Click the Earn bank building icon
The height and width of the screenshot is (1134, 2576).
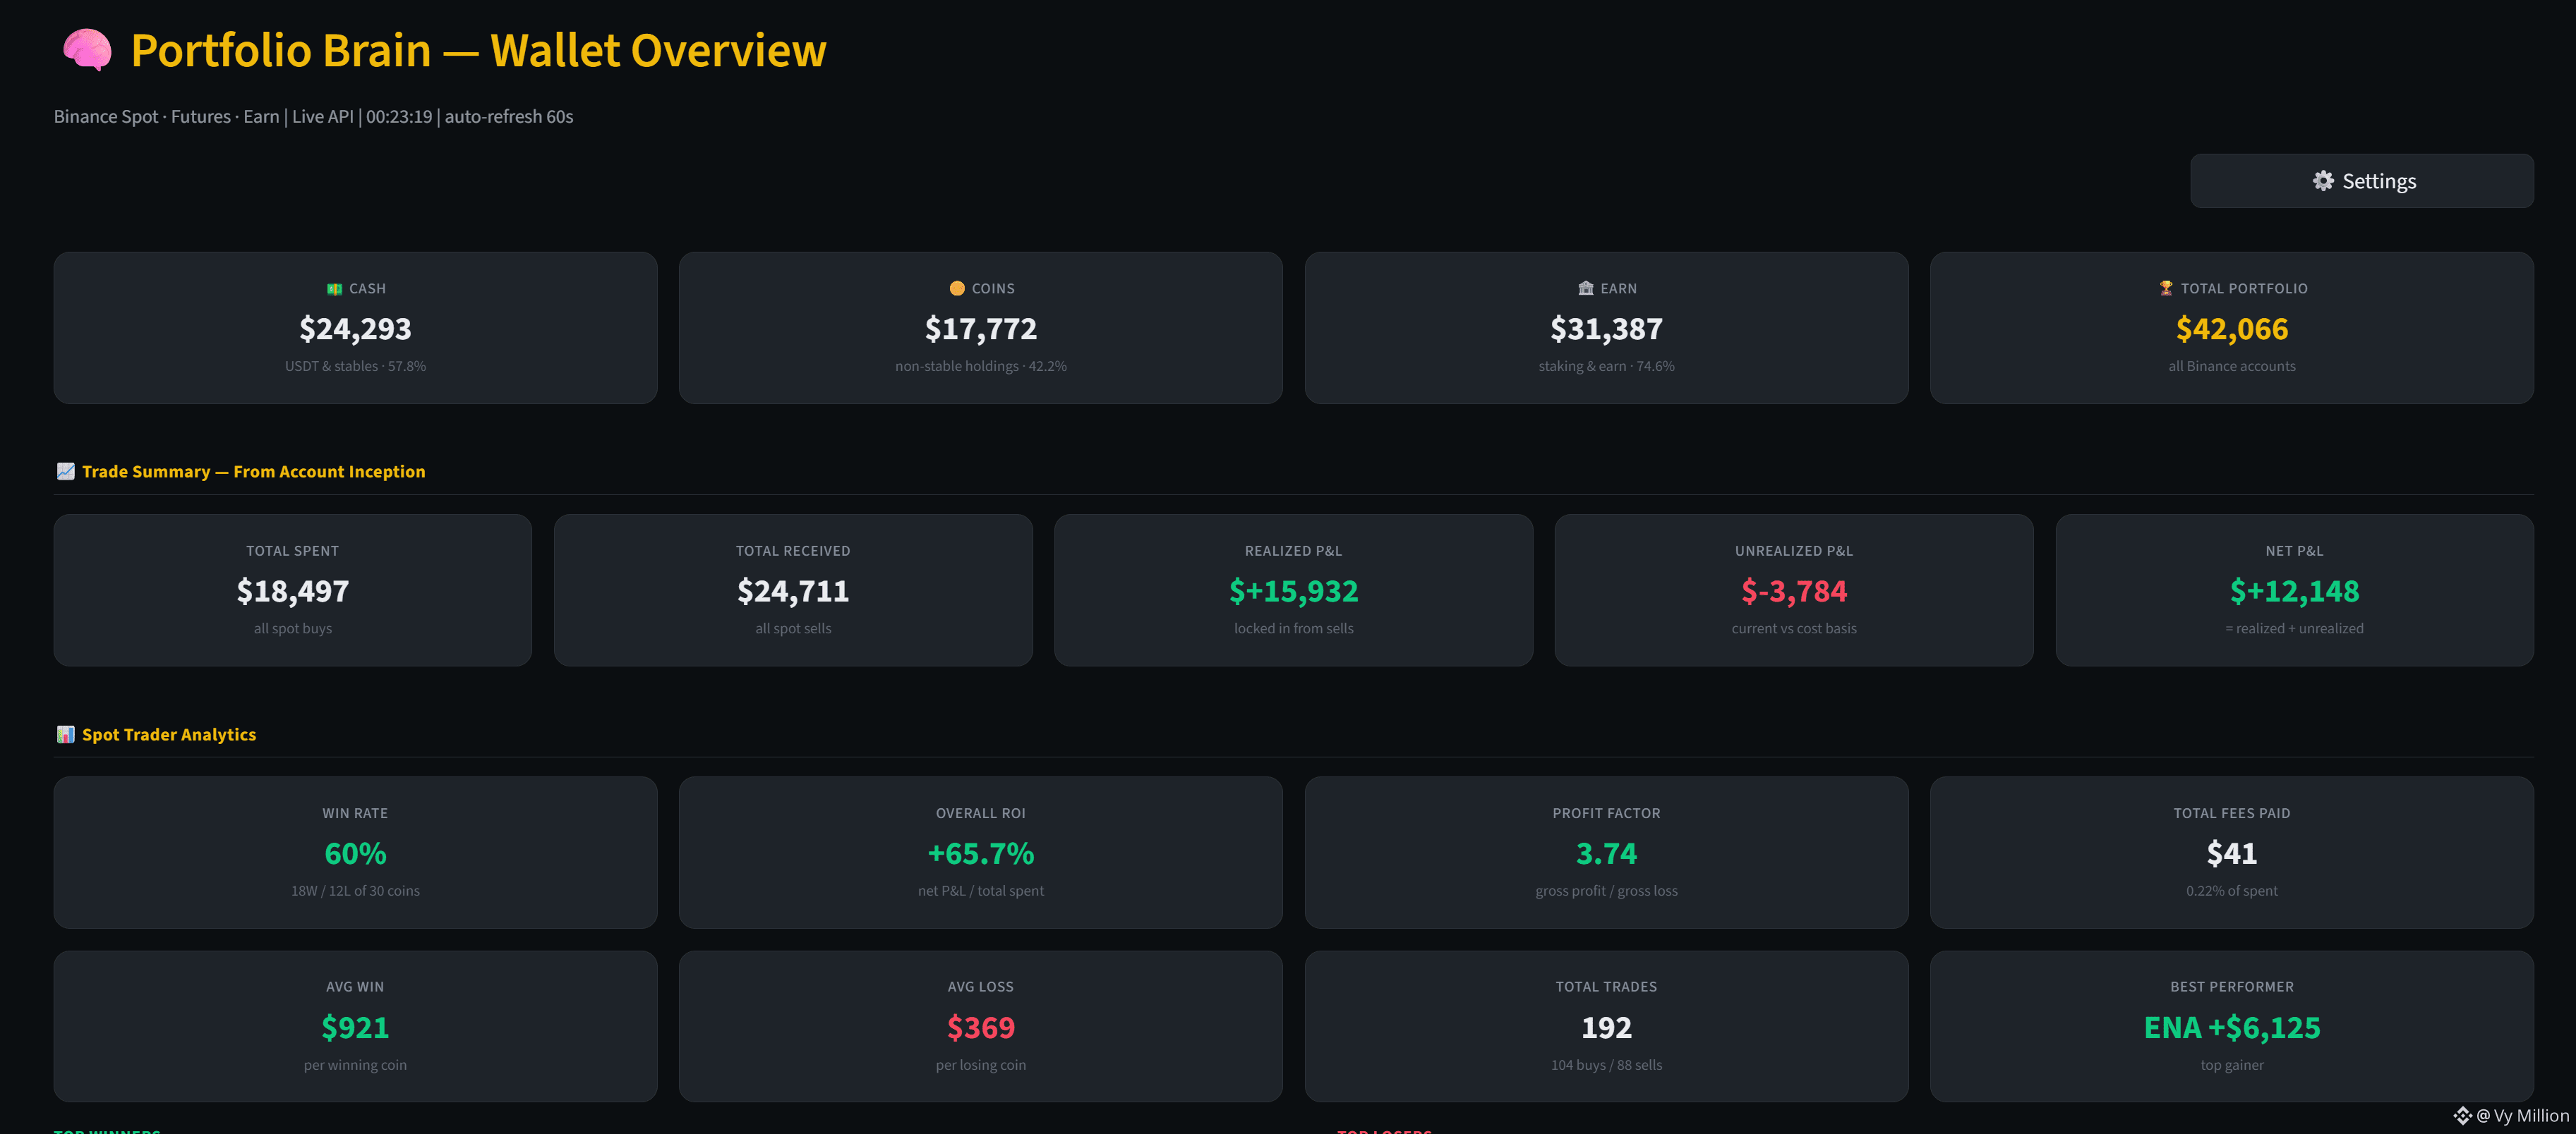(x=1585, y=288)
